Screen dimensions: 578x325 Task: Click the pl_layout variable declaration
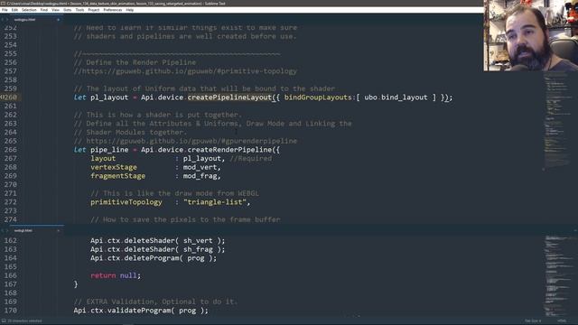point(109,97)
